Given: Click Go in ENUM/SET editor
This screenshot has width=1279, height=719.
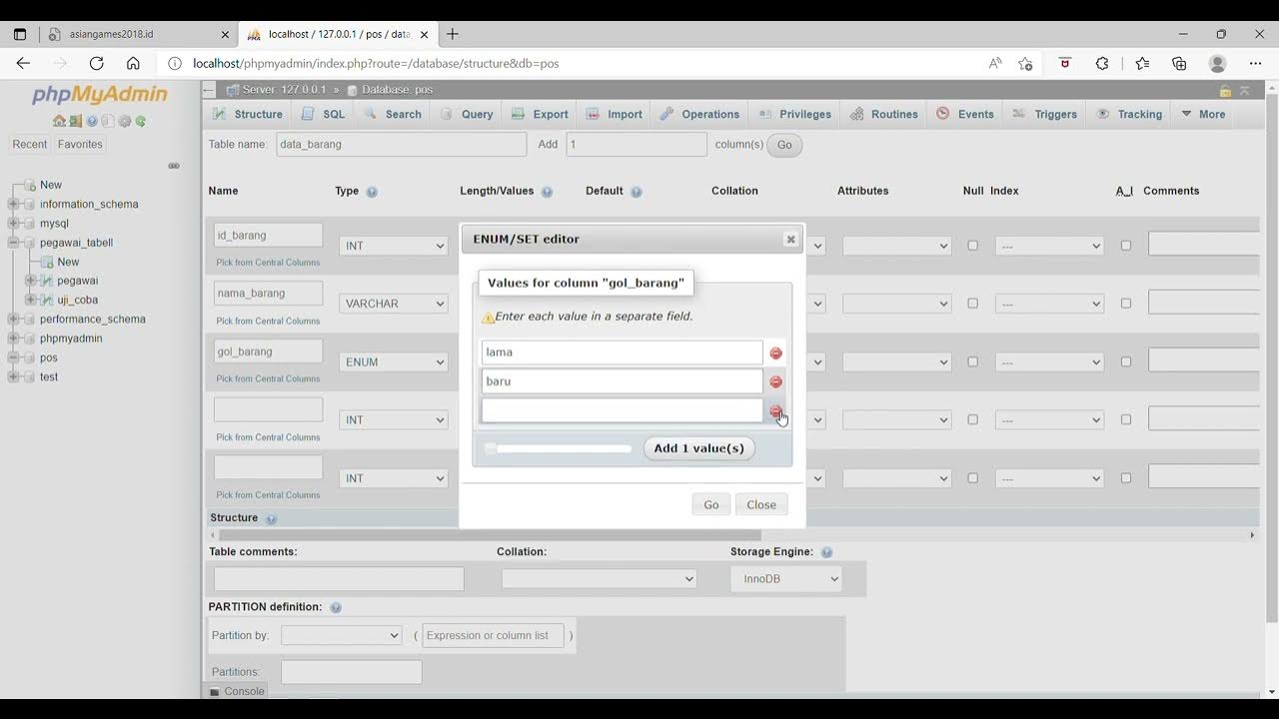Looking at the screenshot, I should [711, 504].
